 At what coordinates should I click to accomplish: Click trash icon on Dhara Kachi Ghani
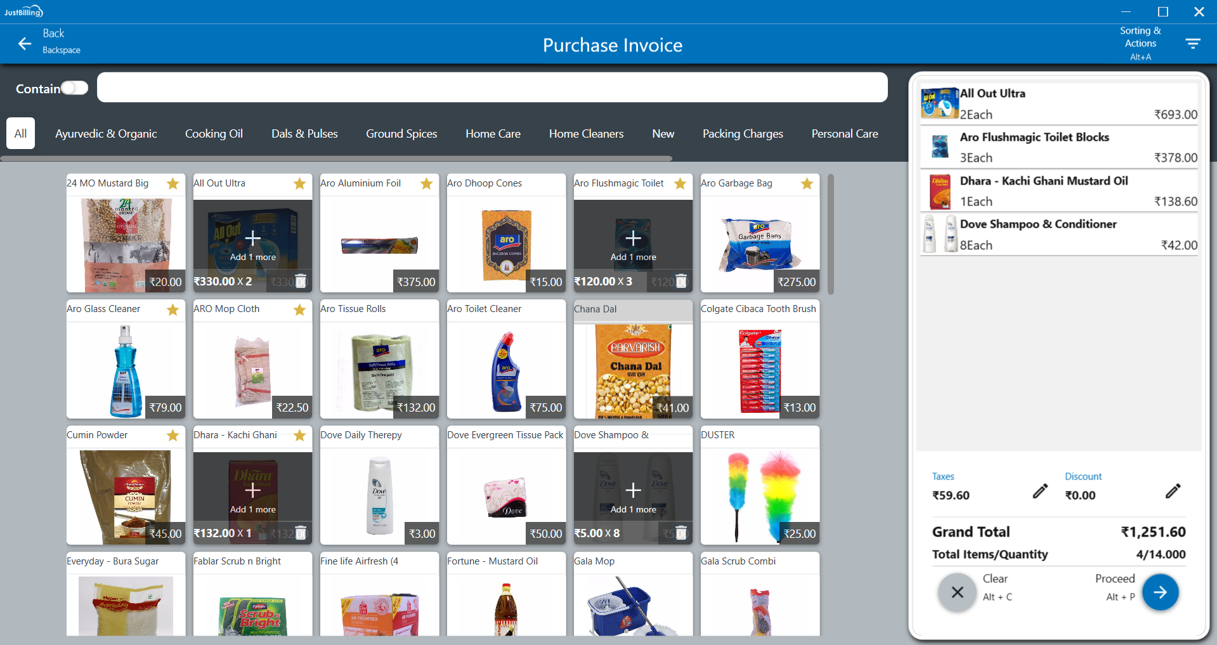[x=301, y=533]
